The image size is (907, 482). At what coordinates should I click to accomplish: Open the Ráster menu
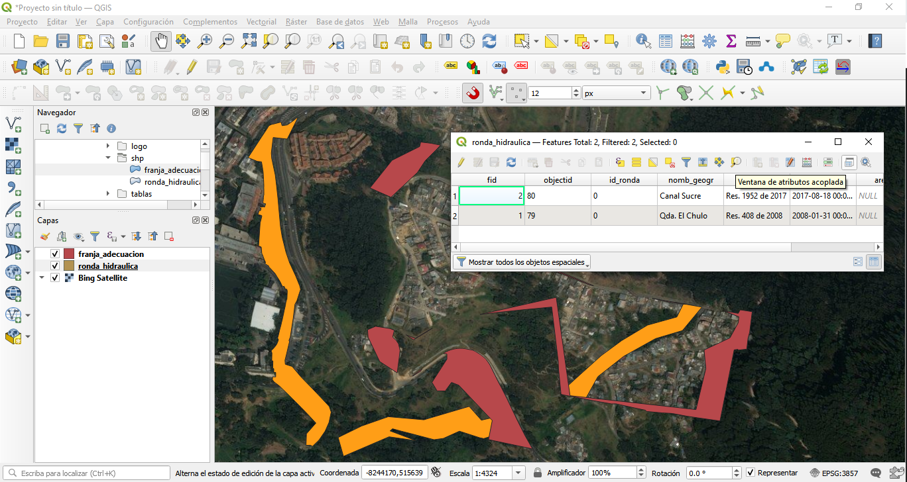(x=296, y=22)
